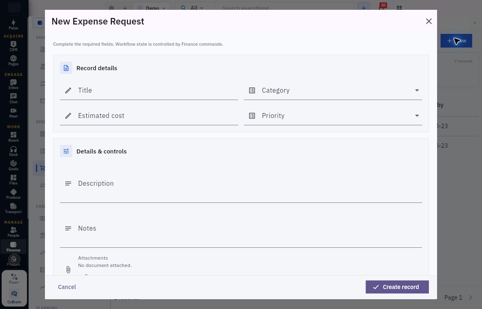Open the Procure module
The width and height of the screenshot is (482, 309).
click(x=13, y=260)
